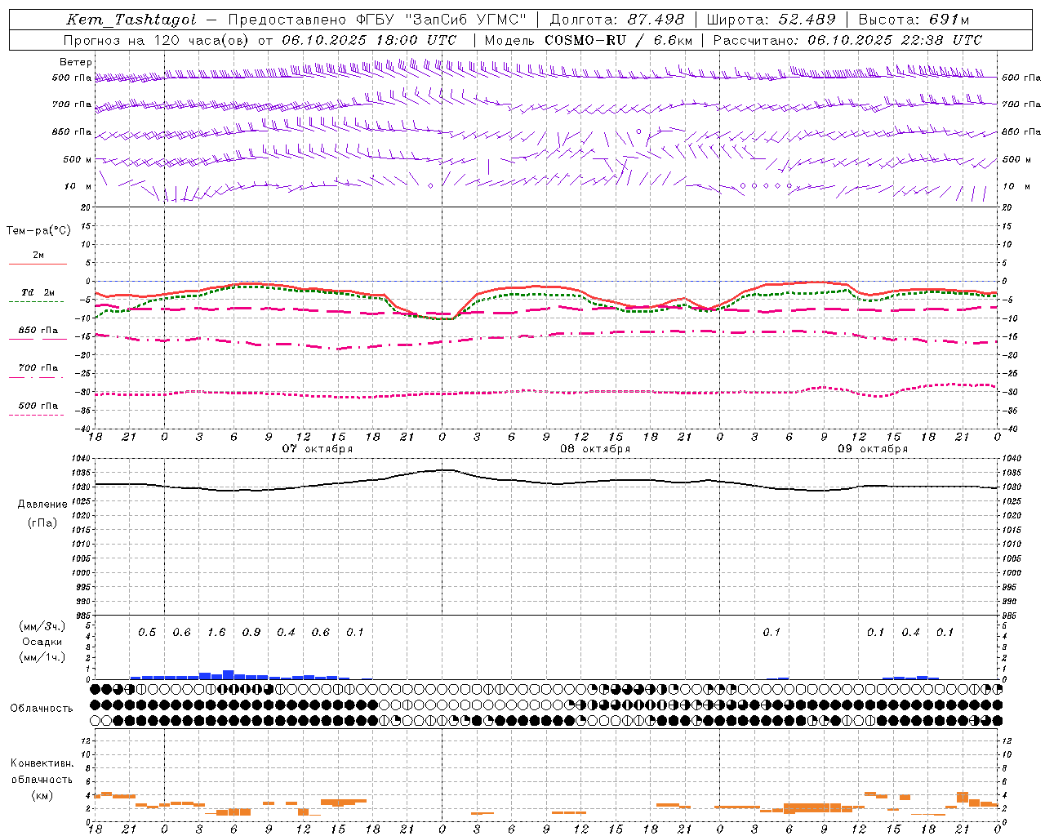
Task: Click the precipitation value 0.9
Action: coord(251,633)
